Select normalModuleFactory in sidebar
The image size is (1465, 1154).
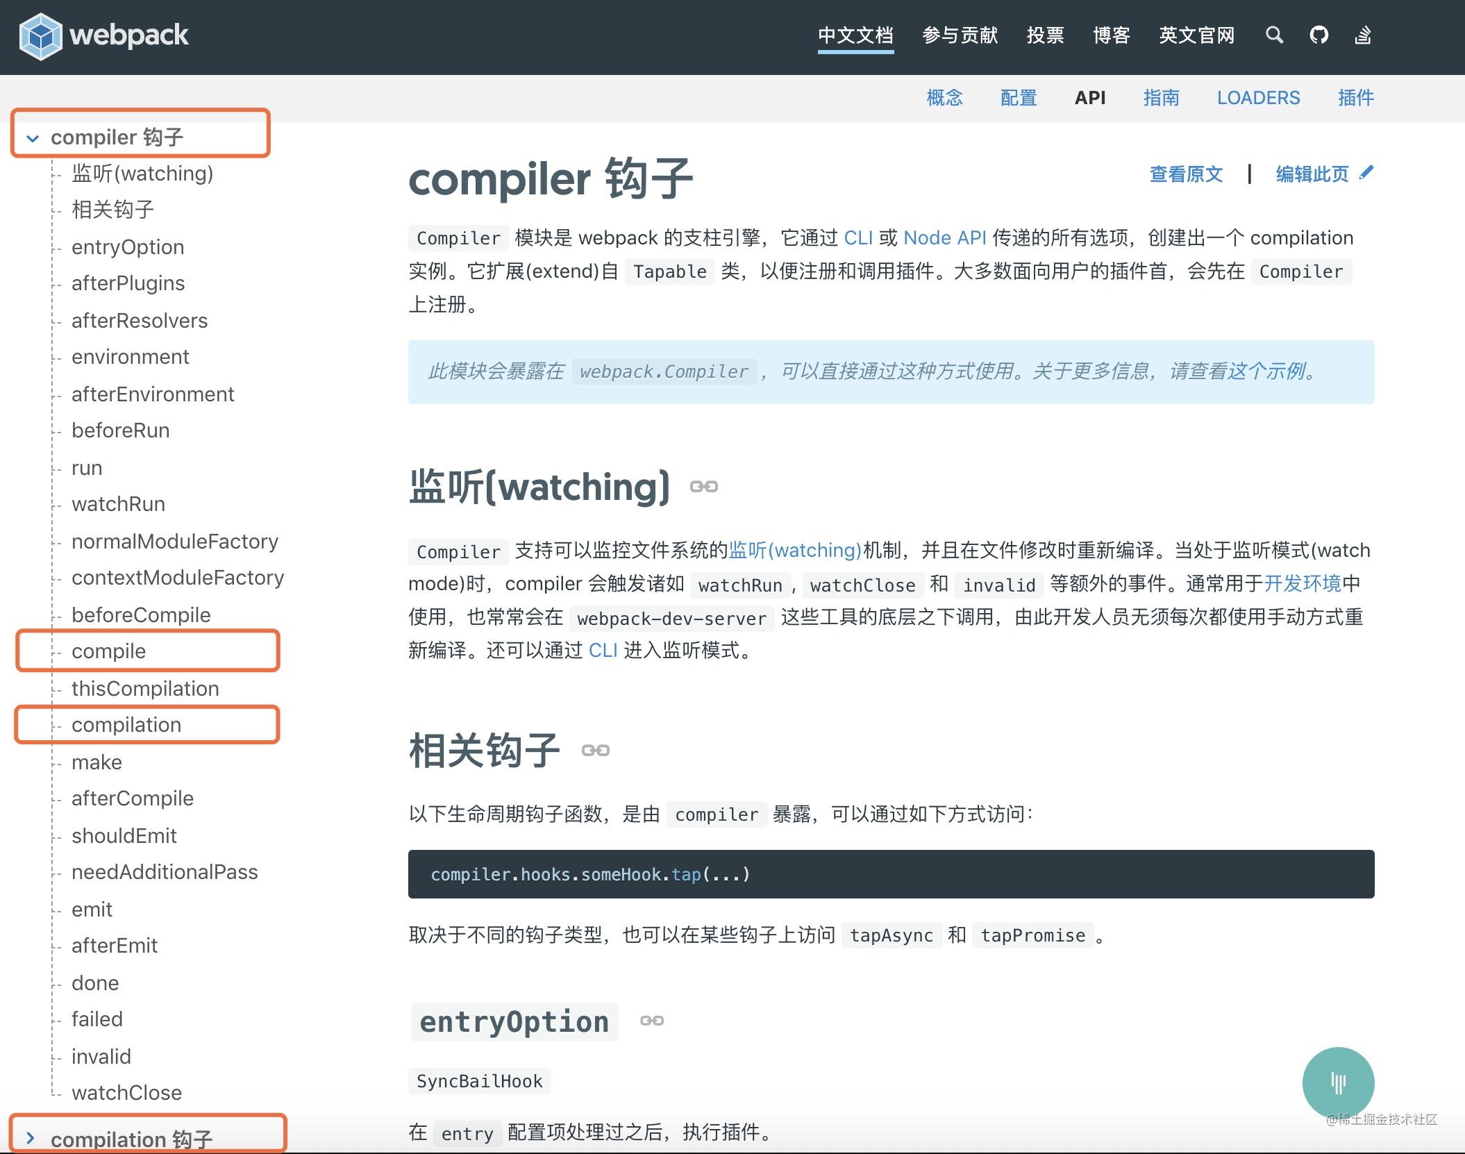click(175, 542)
